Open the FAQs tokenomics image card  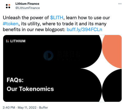tap(62, 68)
